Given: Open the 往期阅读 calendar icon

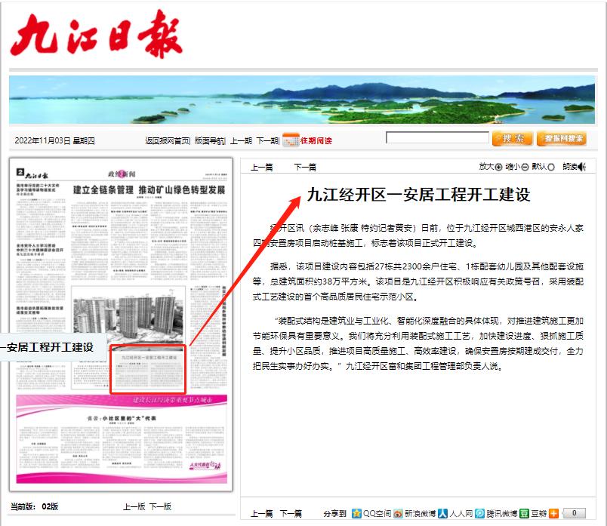Looking at the screenshot, I should click(291, 140).
